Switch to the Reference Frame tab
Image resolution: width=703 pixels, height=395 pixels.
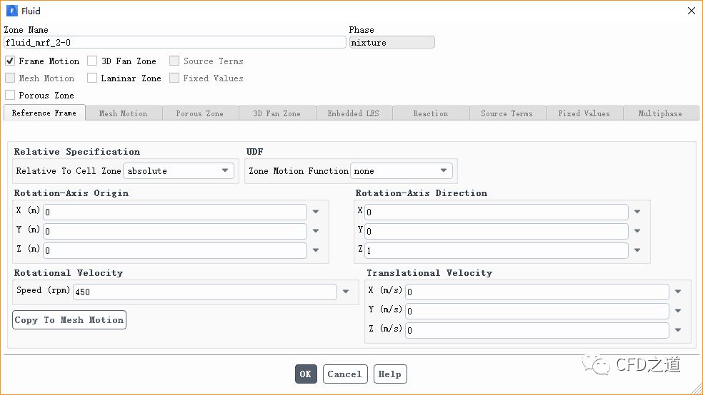click(x=44, y=113)
